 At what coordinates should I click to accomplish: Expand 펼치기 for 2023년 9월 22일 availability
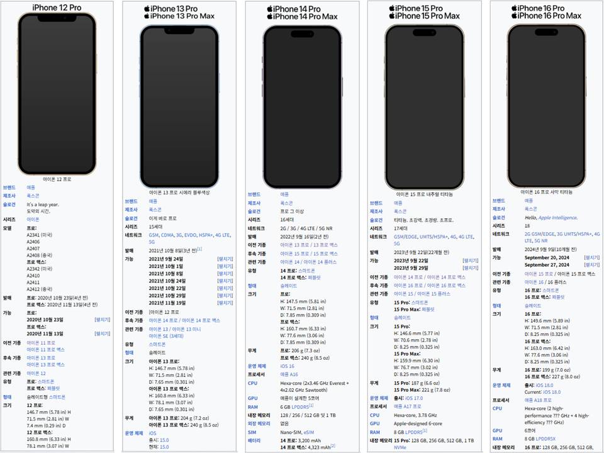(x=471, y=260)
